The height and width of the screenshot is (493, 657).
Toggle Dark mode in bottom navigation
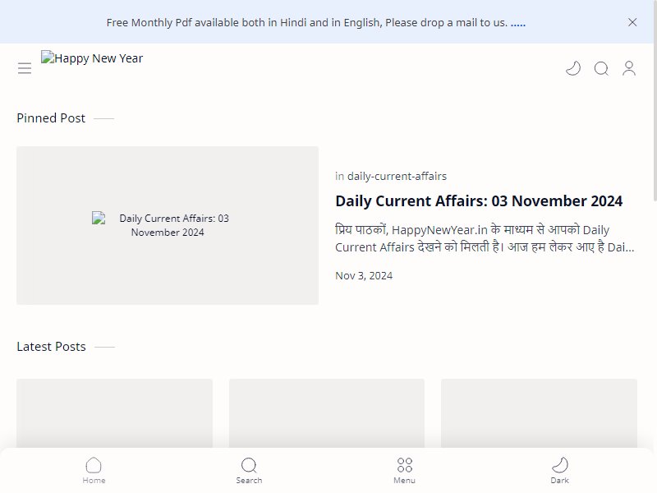pyautogui.click(x=560, y=470)
